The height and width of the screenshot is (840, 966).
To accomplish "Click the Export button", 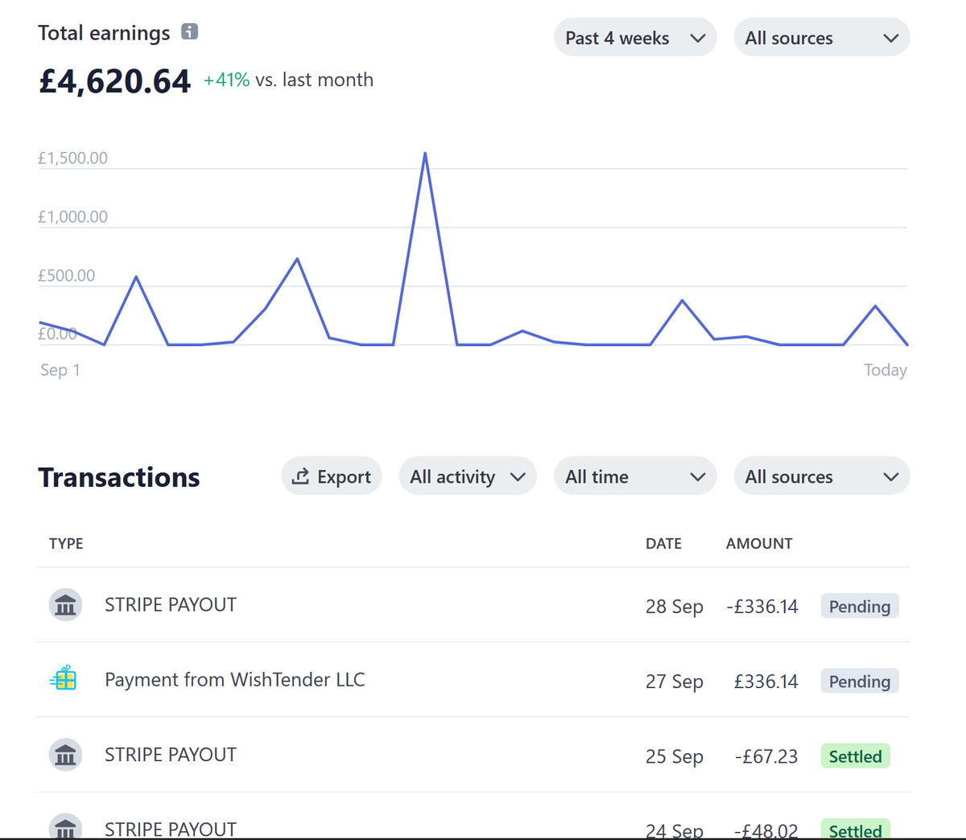I will [332, 476].
